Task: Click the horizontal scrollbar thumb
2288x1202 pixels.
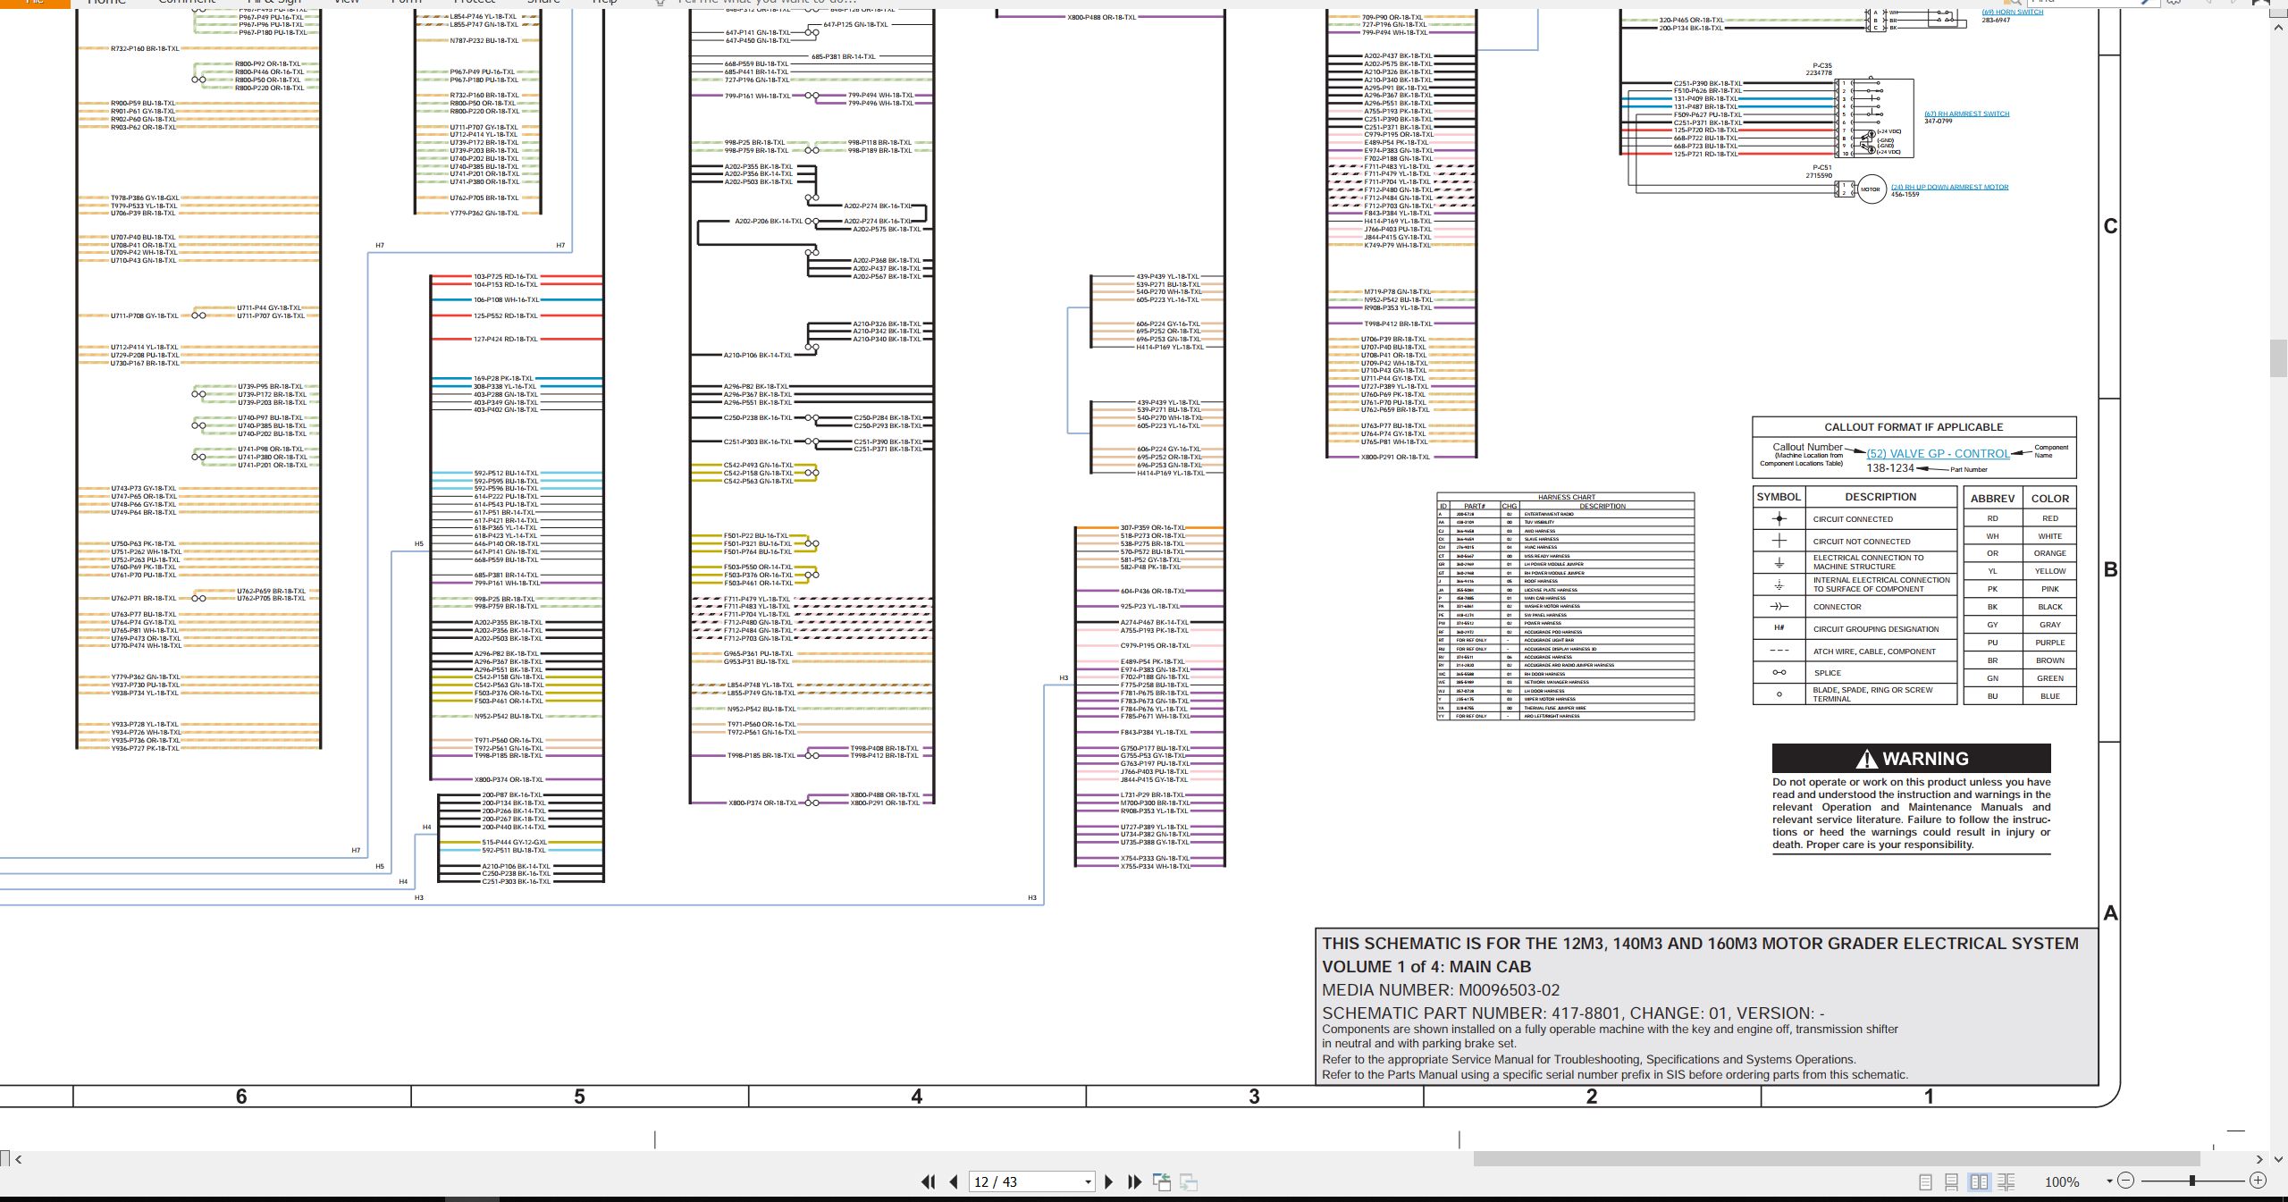Action: coord(1836,1158)
